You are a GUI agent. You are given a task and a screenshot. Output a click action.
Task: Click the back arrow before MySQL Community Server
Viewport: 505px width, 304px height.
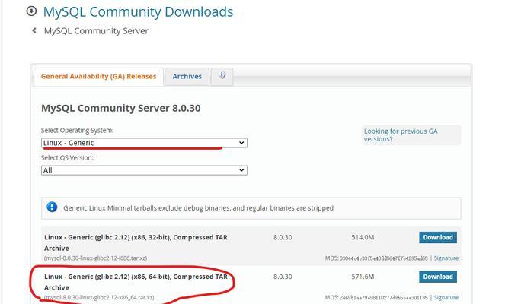pos(34,30)
